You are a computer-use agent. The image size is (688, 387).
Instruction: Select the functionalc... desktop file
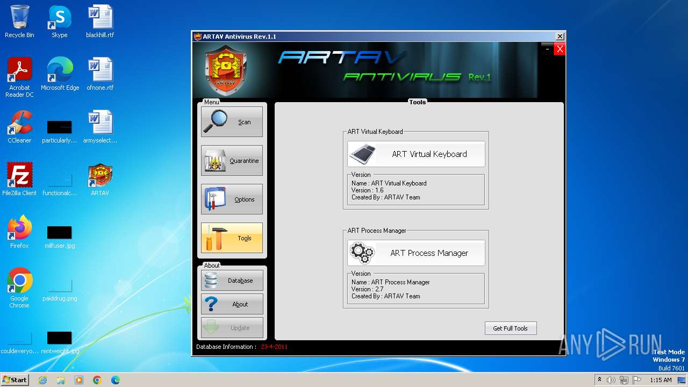pos(60,184)
